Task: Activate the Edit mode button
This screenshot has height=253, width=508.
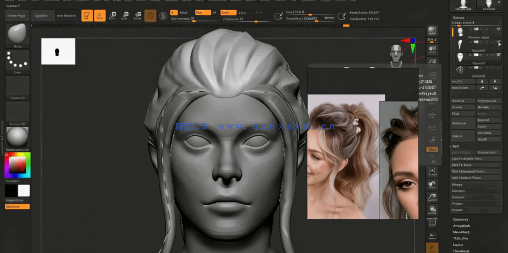Action: click(87, 16)
